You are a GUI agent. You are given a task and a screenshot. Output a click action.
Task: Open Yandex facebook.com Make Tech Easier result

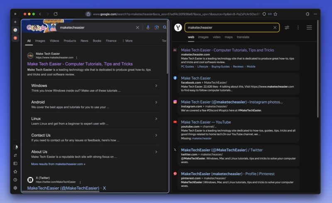[x=195, y=78]
